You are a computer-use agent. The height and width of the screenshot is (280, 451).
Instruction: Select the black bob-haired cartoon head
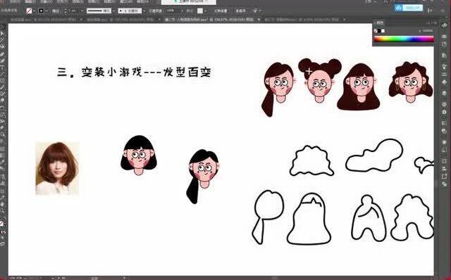139,155
